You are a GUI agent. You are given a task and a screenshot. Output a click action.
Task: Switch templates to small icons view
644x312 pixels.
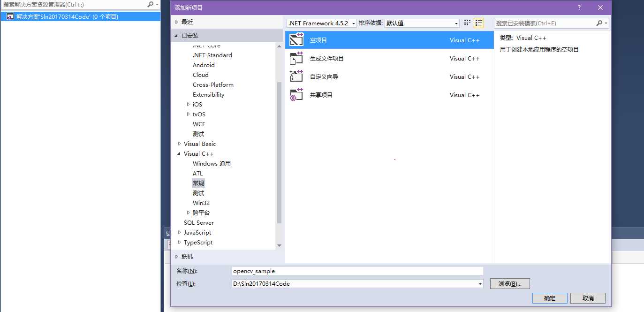tap(467, 23)
